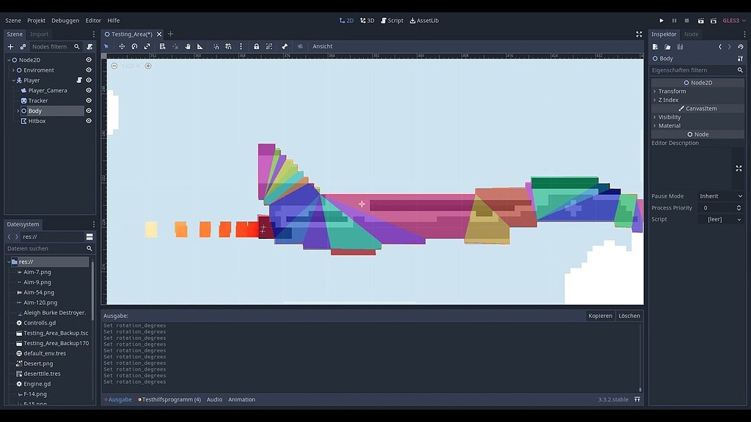Open the Pause Mode dropdown set to Inherit
Image resolution: width=751 pixels, height=422 pixels.
[720, 196]
